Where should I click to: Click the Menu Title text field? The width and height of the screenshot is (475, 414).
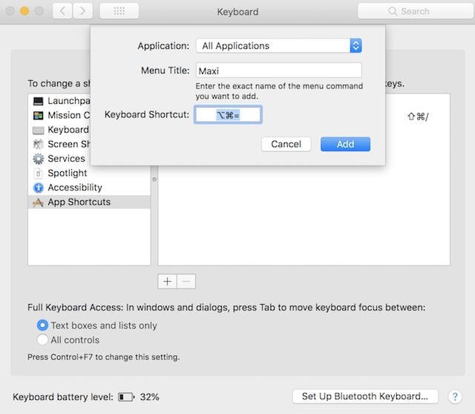click(x=279, y=70)
